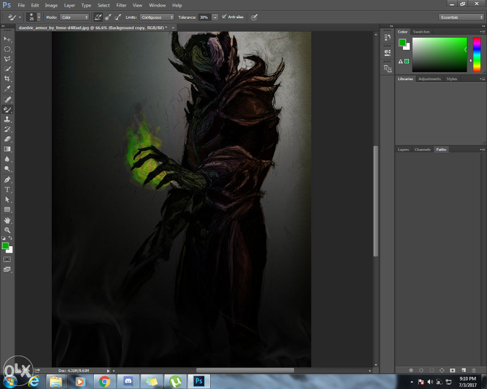This screenshot has width=487, height=389.
Task: Open the Filter menu
Action: [121, 5]
